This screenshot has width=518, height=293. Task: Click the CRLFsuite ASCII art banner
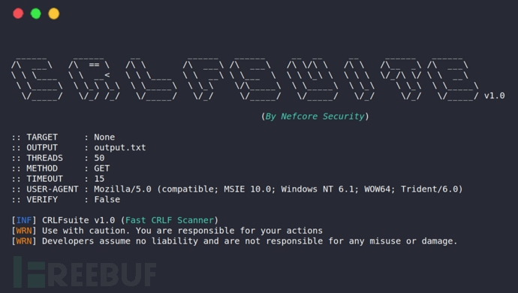tap(245, 80)
